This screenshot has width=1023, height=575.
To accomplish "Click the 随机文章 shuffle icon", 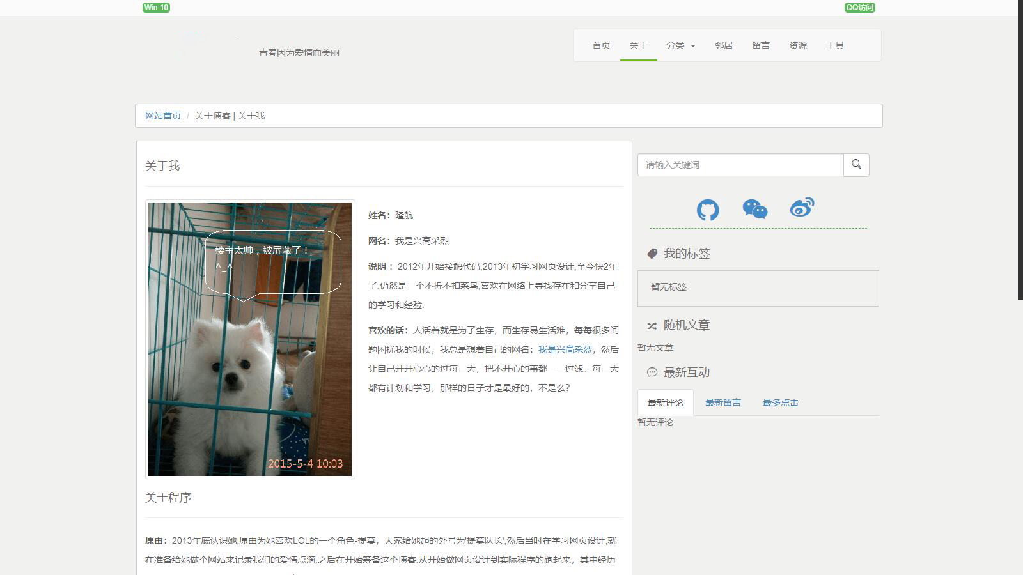I will tap(652, 326).
